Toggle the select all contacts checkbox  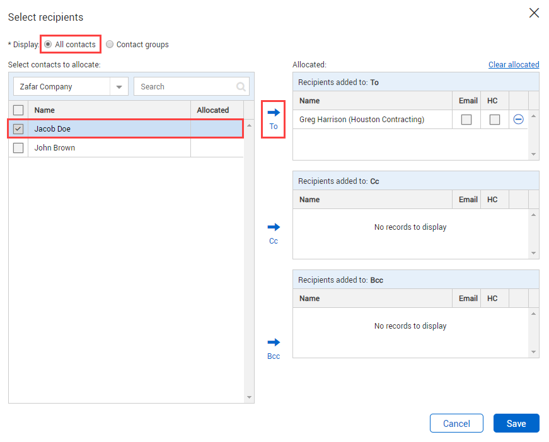tap(18, 110)
